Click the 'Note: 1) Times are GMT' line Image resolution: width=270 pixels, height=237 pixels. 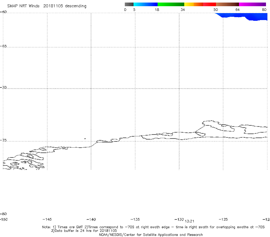pyautogui.click(x=153, y=227)
